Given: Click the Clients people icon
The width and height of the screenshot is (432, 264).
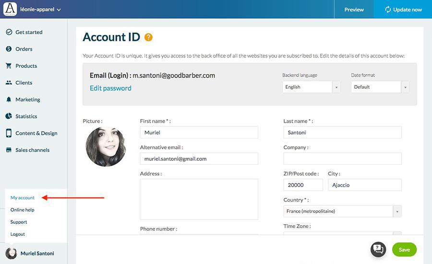Looking at the screenshot, I should click(9, 82).
